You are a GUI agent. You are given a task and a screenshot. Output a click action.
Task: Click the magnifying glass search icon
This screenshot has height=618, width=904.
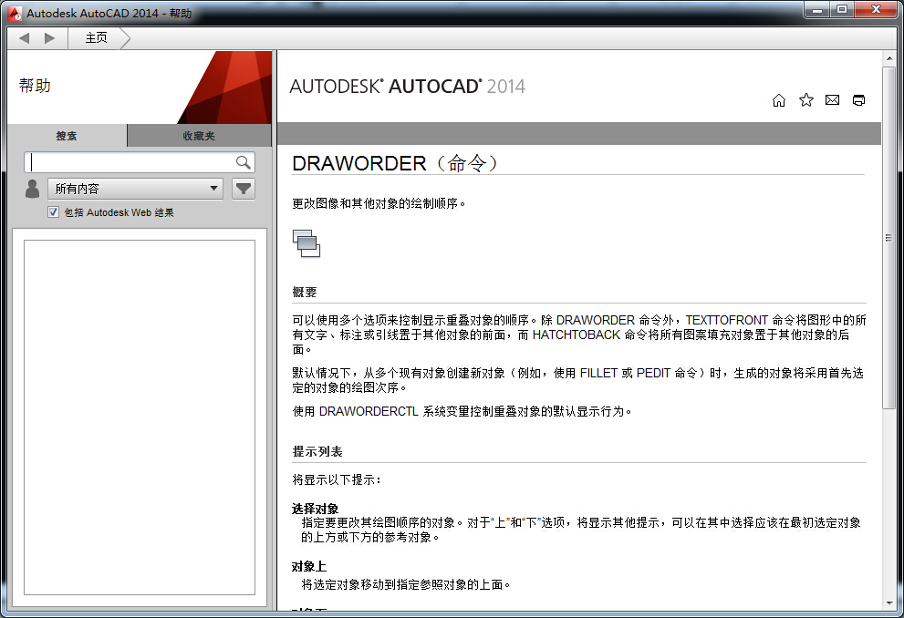pos(244,162)
